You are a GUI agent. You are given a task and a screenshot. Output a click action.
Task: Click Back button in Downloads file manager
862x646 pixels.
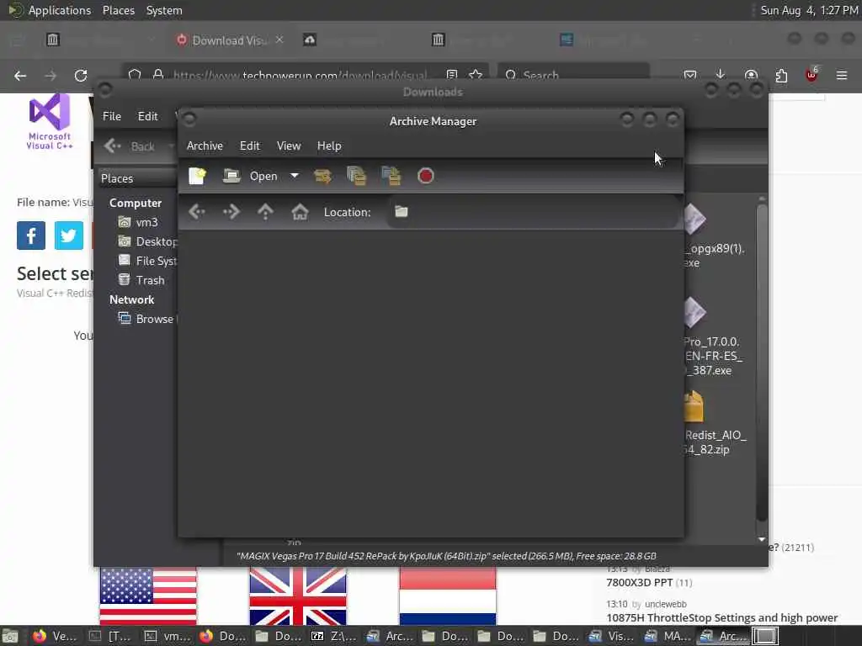[x=130, y=146]
